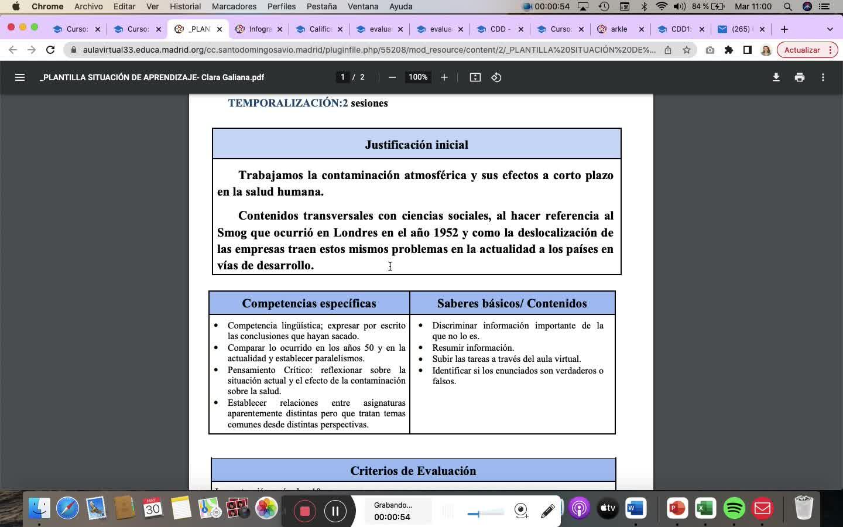Screen dimensions: 843x527
Task: Open the recorder webcam option
Action: [x=521, y=511]
